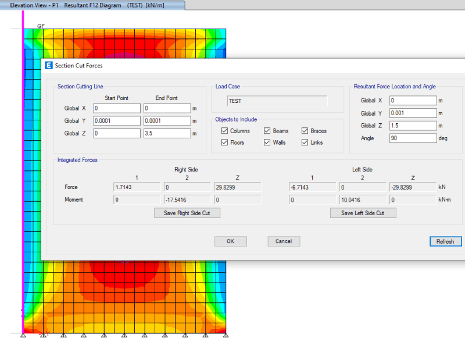The width and height of the screenshot is (465, 361).
Task: Edit the End Point Global Z field showing 3.5
Action: pos(167,133)
